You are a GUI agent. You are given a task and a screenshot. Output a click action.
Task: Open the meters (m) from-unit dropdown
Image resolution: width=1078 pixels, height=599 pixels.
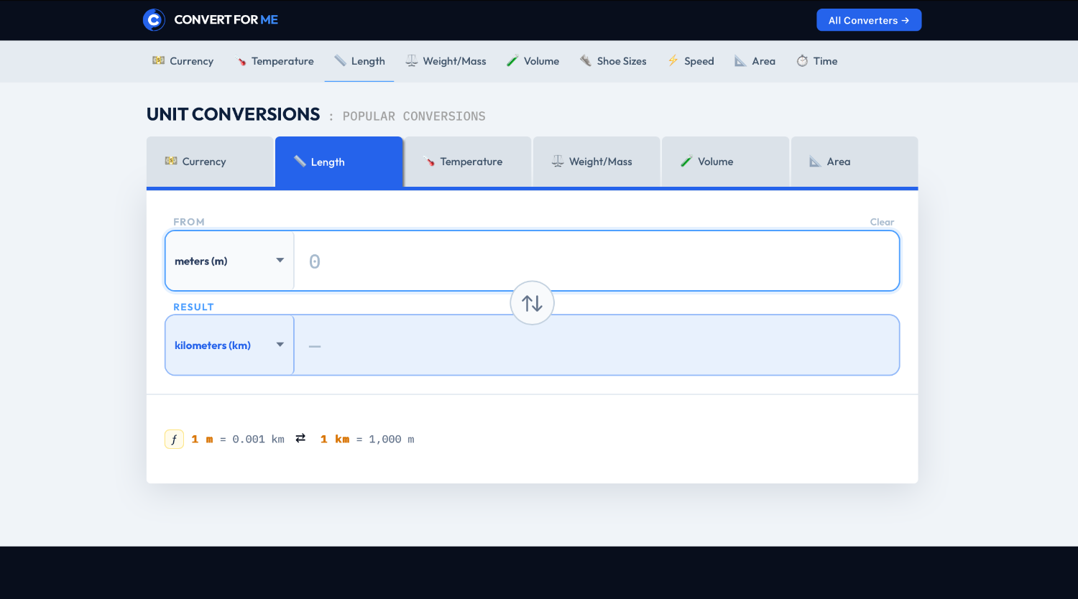tap(229, 261)
